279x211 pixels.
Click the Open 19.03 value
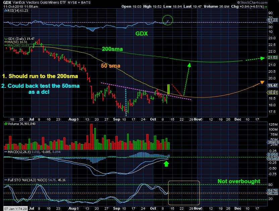(x=131, y=7)
